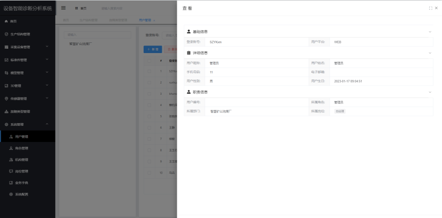Click the 基础信息 person icon
The height and width of the screenshot is (218, 442).
coord(189,32)
